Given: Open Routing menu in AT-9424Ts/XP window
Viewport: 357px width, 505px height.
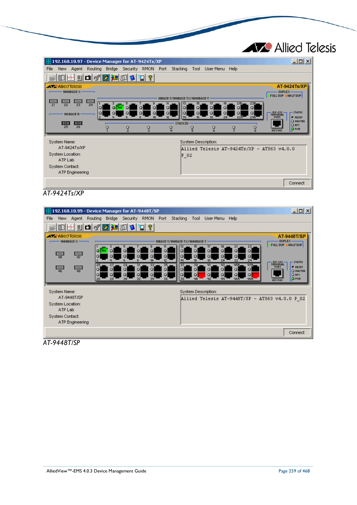Looking at the screenshot, I should 94,69.
